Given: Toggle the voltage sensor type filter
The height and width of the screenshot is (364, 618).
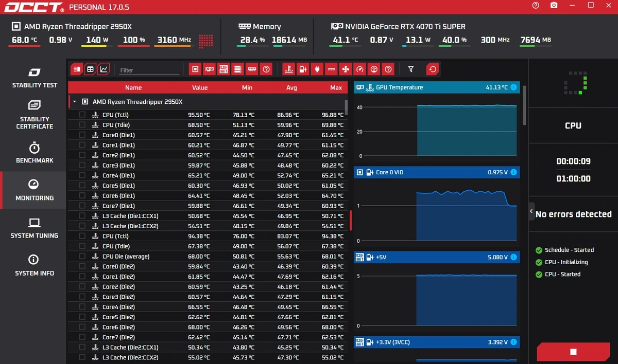Looking at the screenshot, I should point(303,69).
